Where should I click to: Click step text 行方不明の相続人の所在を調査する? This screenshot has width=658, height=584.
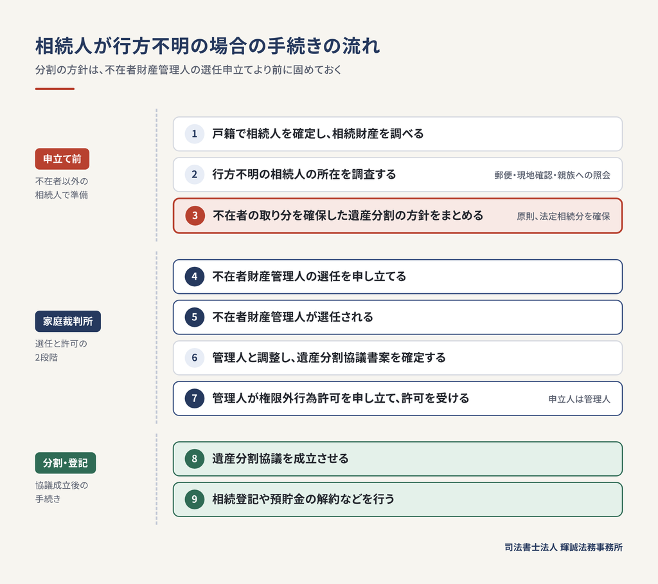coord(304,174)
